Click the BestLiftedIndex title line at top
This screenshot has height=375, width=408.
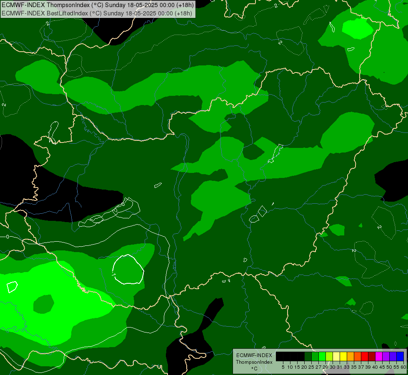97,13
